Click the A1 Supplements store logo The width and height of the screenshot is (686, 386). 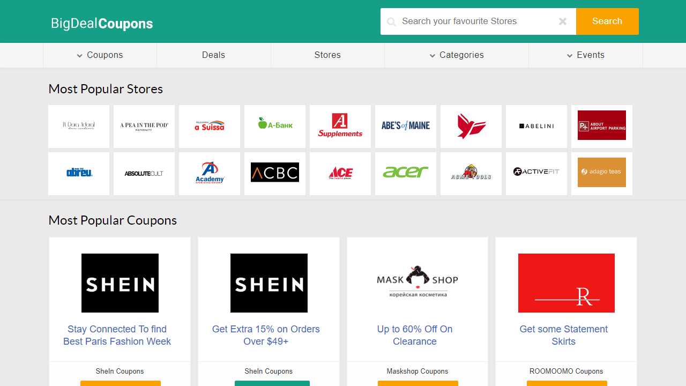coord(340,126)
